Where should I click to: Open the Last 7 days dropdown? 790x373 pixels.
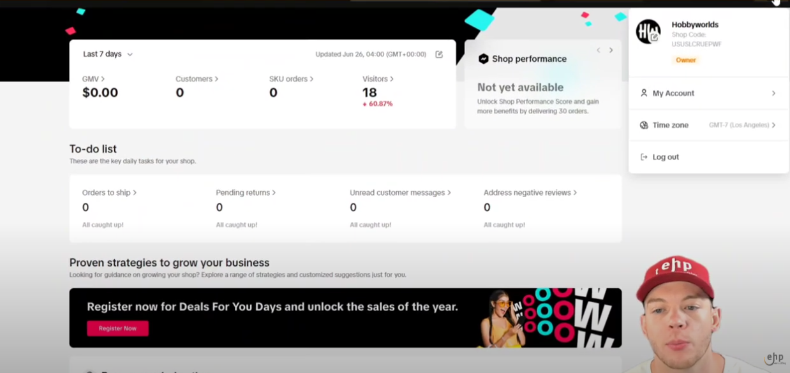click(x=107, y=54)
